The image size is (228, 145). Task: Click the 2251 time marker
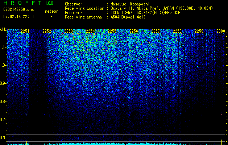25,31
